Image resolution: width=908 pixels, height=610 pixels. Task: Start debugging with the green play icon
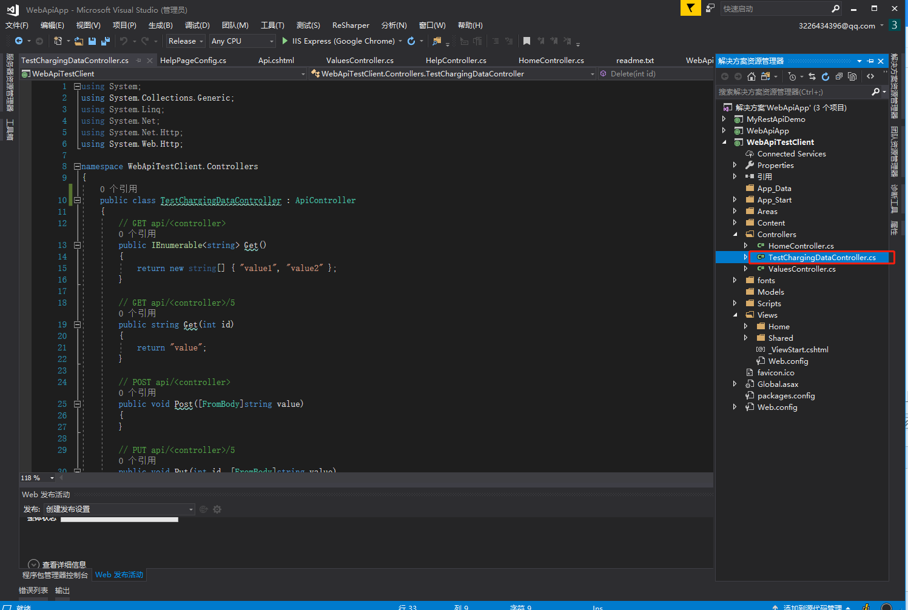pyautogui.click(x=284, y=41)
